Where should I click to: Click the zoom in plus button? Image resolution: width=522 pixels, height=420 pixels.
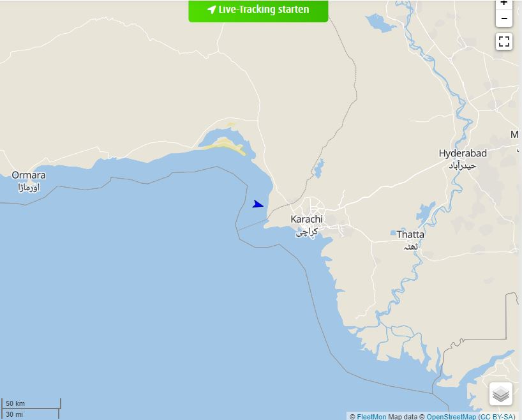click(503, 4)
